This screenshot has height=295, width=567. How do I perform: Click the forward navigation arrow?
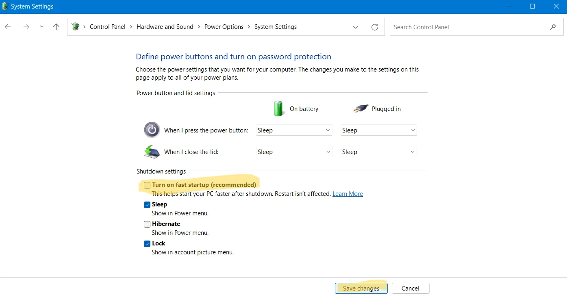26,27
